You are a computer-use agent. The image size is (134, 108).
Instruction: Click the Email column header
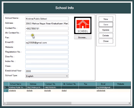[x=105, y=84]
